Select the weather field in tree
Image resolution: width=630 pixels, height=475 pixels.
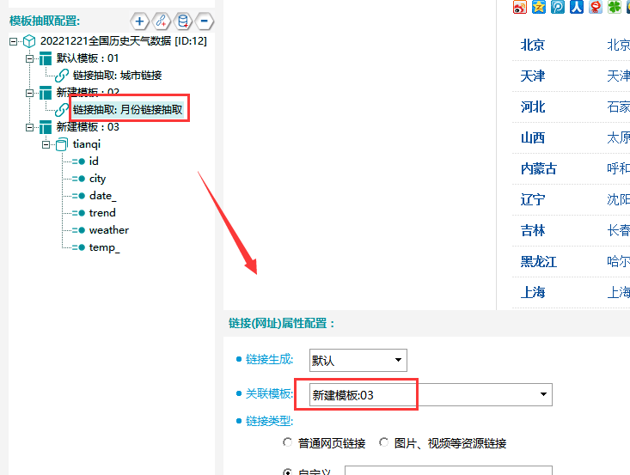coord(108,230)
